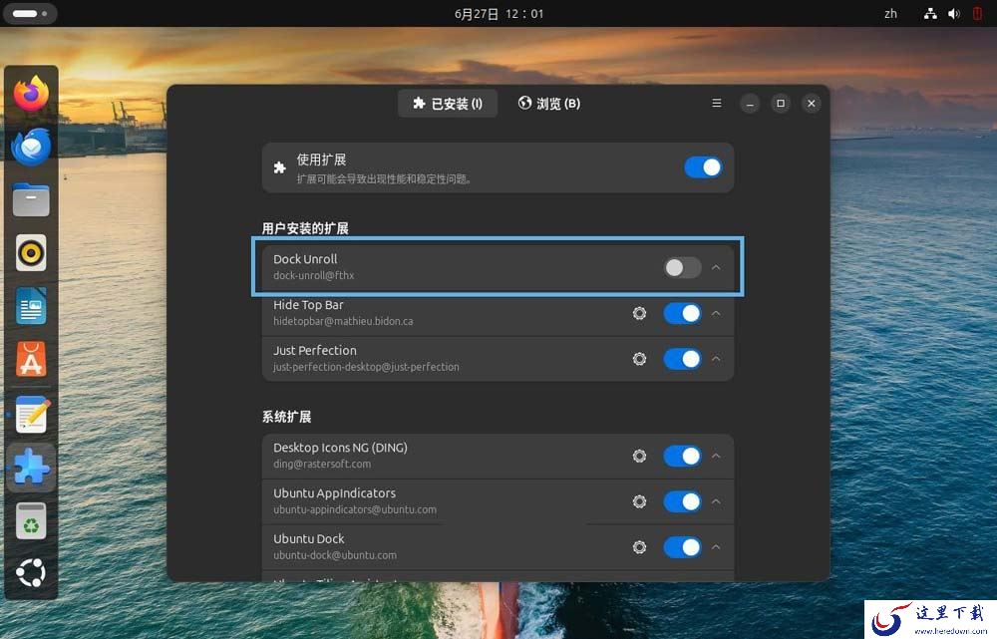Click the volume speaker icon in top bar
This screenshot has height=639, width=997.
pyautogui.click(x=954, y=13)
